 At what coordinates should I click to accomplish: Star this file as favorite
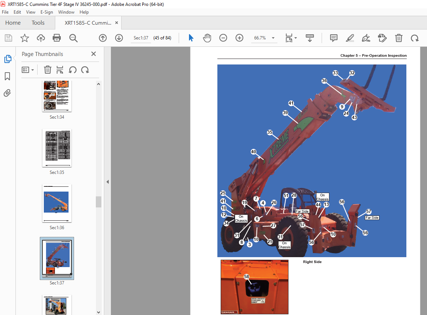click(x=25, y=38)
